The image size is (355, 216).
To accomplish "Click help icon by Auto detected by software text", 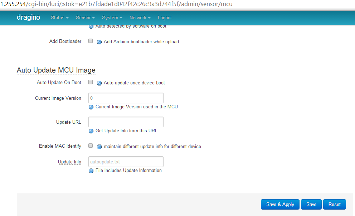I will [x=91, y=26].
